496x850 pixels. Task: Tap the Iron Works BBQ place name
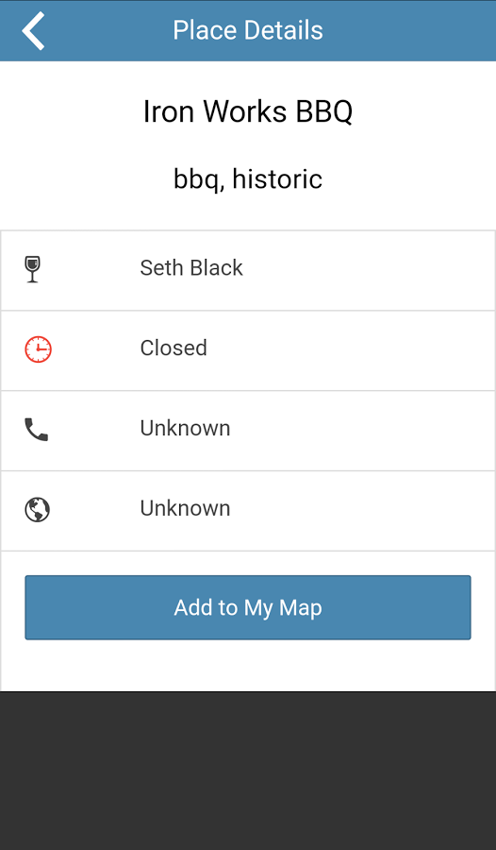[x=248, y=111]
